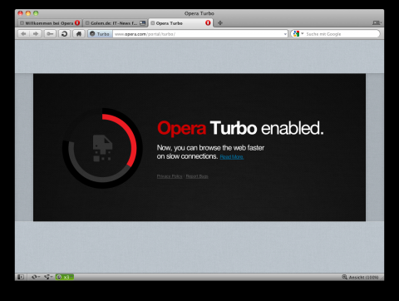Minimize window with yellow button
This screenshot has height=301, width=399.
tap(28, 13)
